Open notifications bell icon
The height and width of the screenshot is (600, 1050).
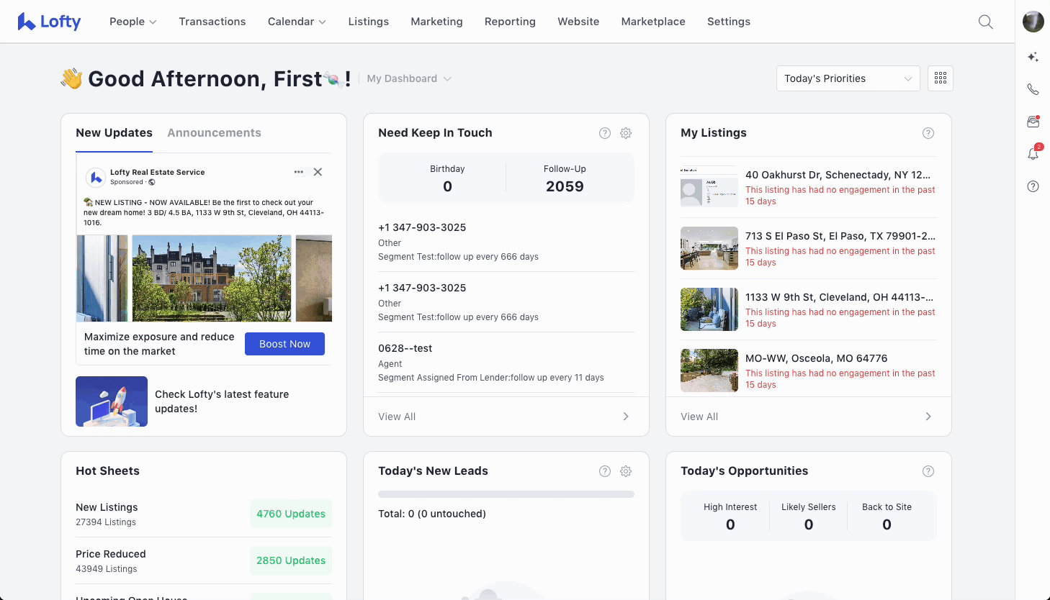coord(1033,154)
